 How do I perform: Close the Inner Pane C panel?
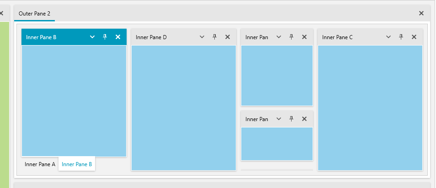click(x=414, y=37)
